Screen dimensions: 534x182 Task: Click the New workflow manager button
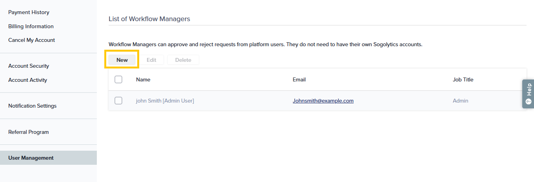122,60
